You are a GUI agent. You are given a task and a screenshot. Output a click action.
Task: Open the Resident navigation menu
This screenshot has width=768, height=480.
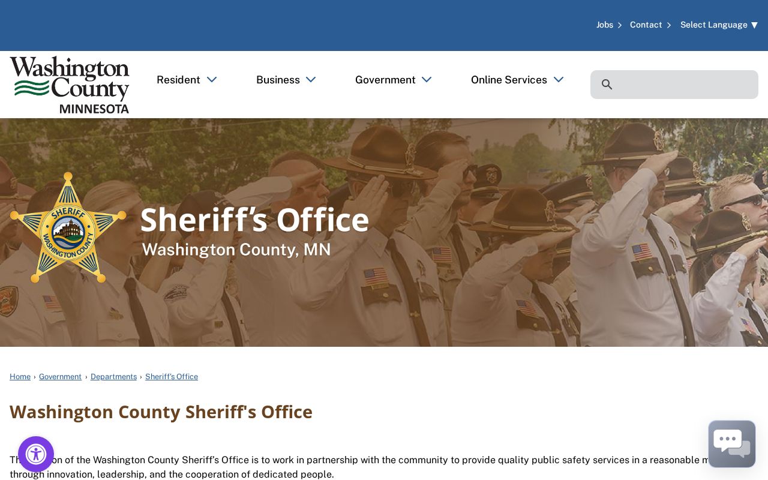(x=178, y=80)
